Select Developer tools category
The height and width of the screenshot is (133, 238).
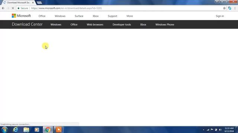[x=122, y=25]
